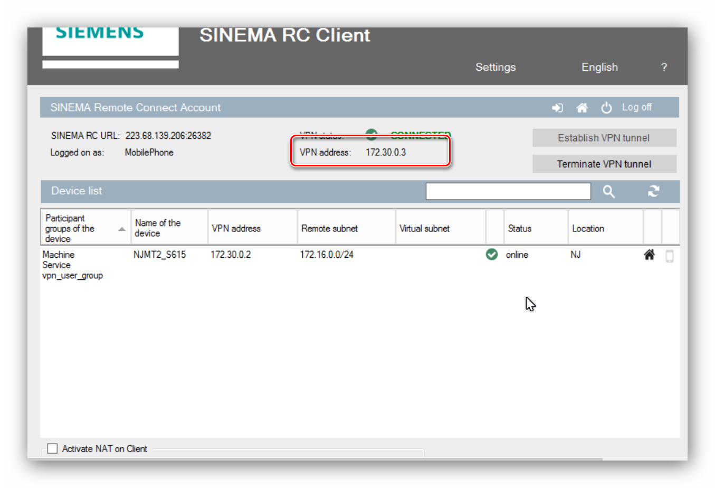
Task: Click the power icon beside Log off
Action: pyautogui.click(x=606, y=108)
